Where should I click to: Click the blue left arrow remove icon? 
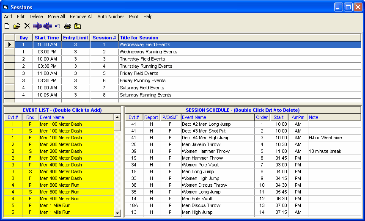47,26
